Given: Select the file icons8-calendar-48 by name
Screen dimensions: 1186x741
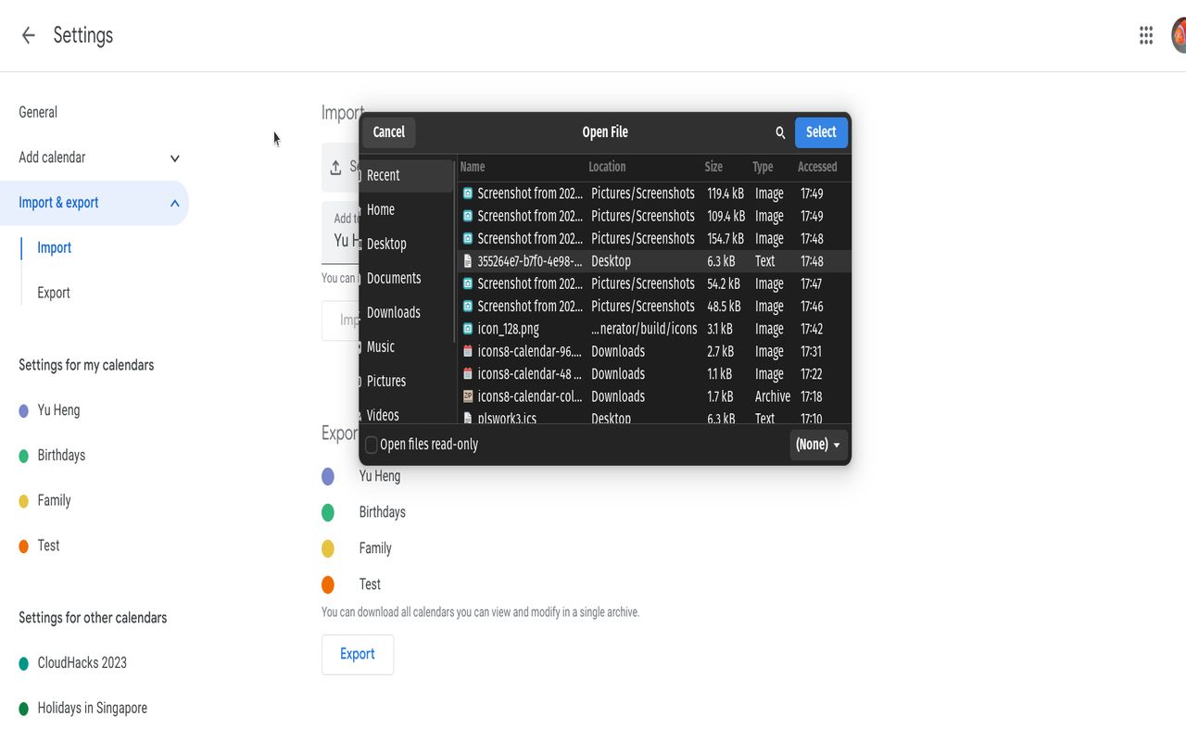Looking at the screenshot, I should pos(530,373).
